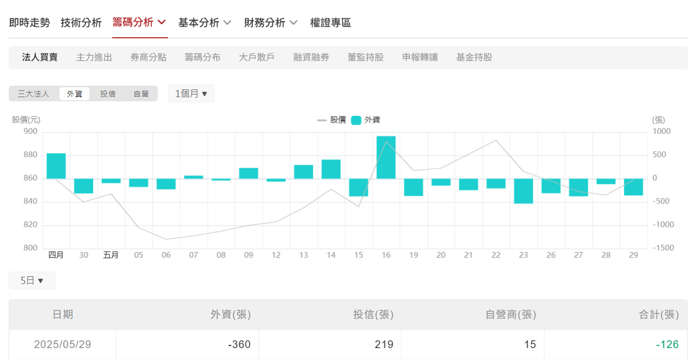Select the 大戶散戶 tab
The image size is (695, 360).
pyautogui.click(x=257, y=56)
